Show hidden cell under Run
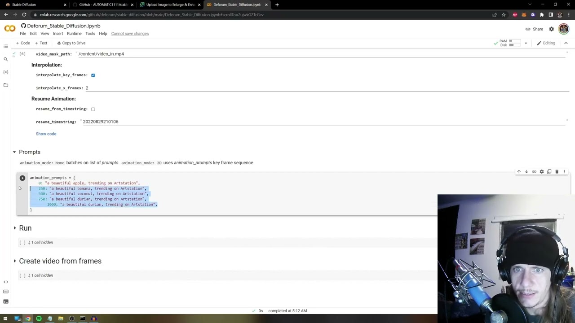 pyautogui.click(x=40, y=243)
